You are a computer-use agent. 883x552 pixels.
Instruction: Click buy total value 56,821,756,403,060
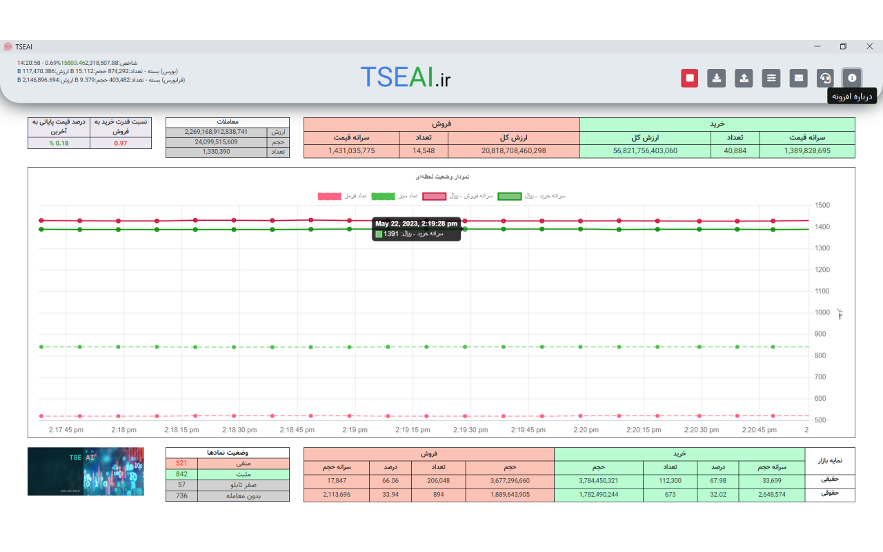pyautogui.click(x=646, y=151)
